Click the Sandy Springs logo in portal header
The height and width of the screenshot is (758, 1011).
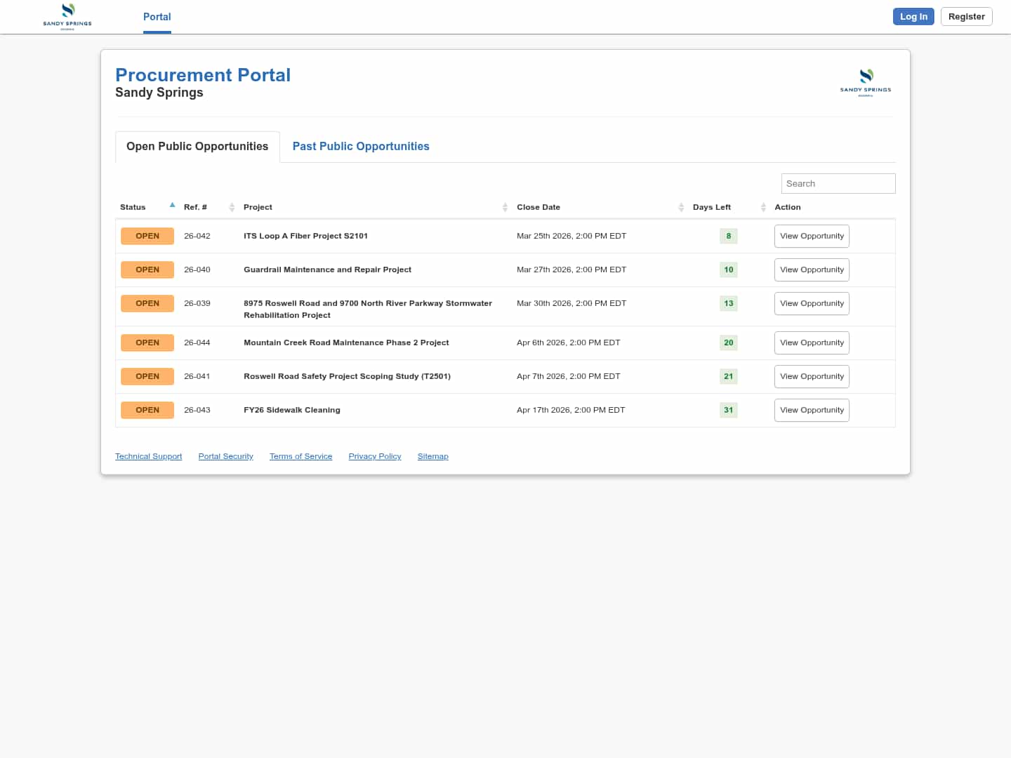pos(866,82)
